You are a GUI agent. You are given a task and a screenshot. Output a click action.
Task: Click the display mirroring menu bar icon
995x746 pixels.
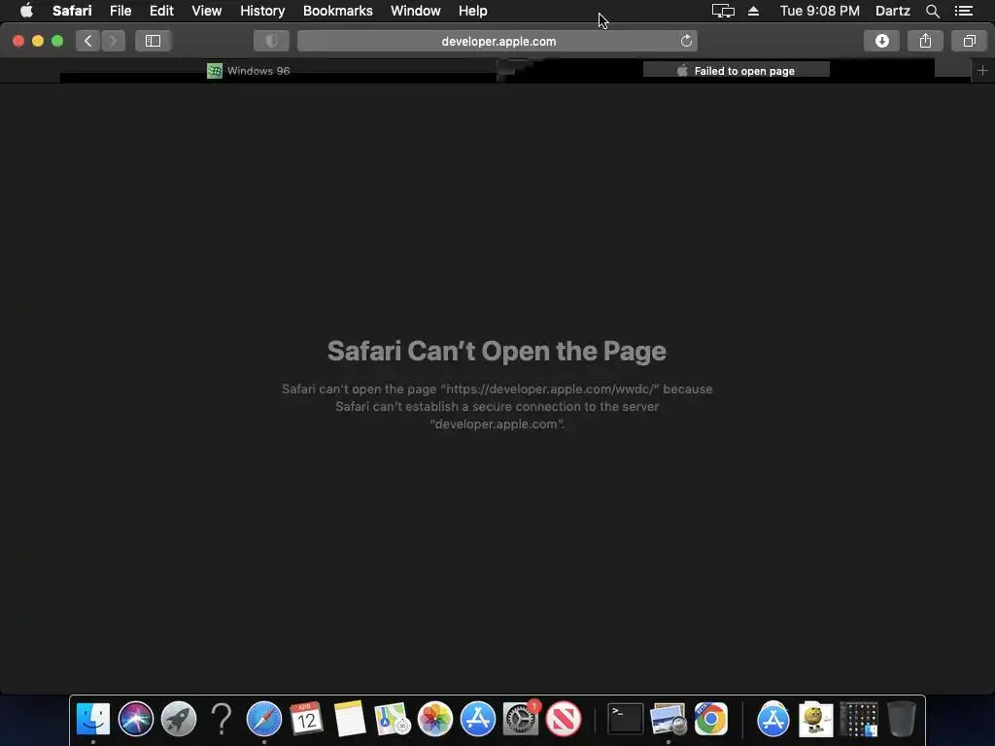point(723,11)
